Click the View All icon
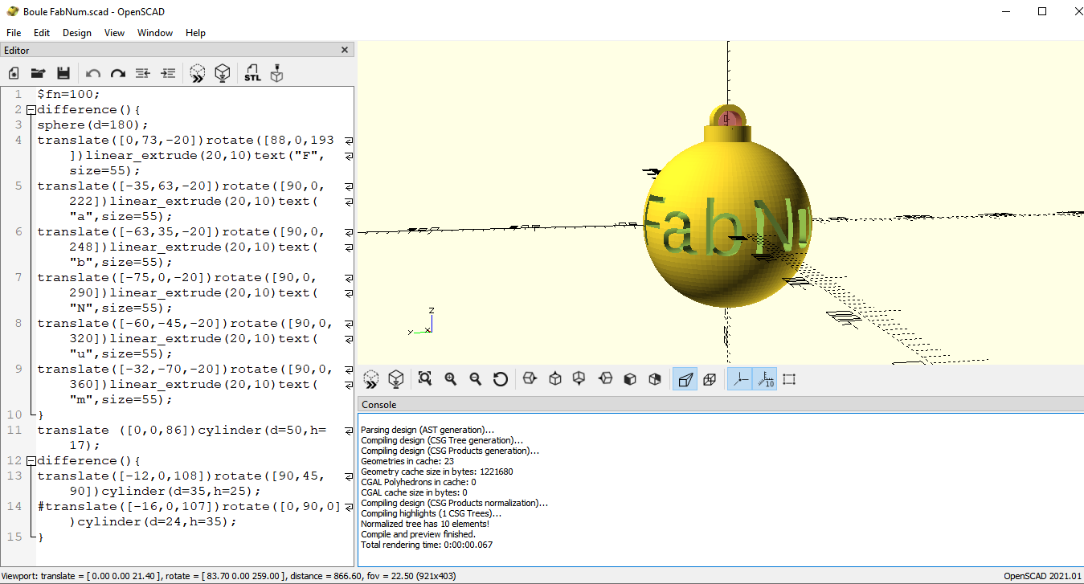1084x584 pixels. point(425,379)
